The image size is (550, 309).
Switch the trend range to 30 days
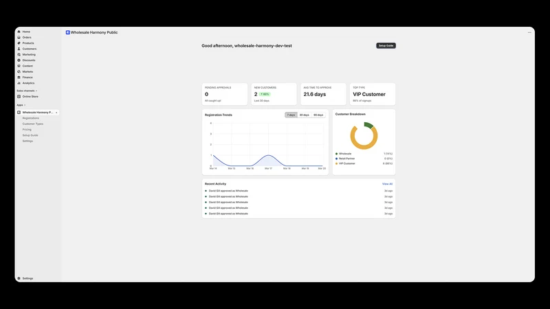point(304,115)
